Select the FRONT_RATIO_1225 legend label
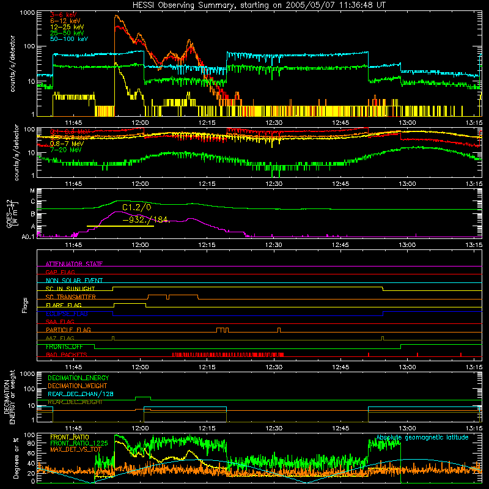 click(79, 443)
